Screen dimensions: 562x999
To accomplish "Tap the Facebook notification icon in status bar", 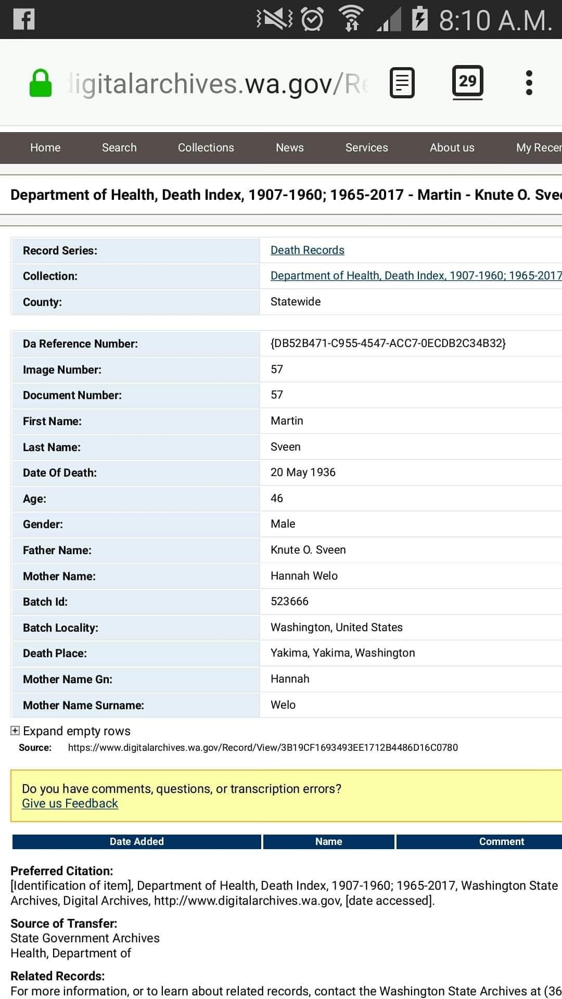I will point(24,20).
